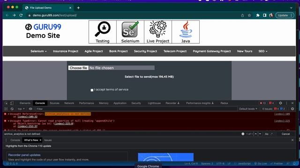Screen dimensions: 300x168
Task: Switch to the Redux DevTools tab
Action: (x=224, y=103)
